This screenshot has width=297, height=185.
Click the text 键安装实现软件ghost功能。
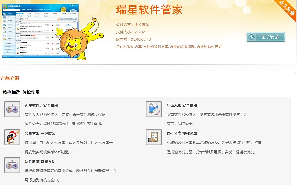(47, 152)
